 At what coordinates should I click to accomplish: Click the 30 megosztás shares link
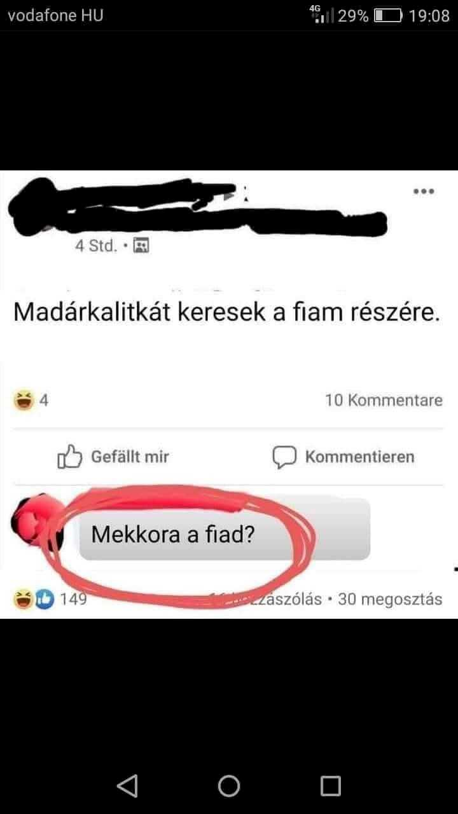tap(390, 599)
